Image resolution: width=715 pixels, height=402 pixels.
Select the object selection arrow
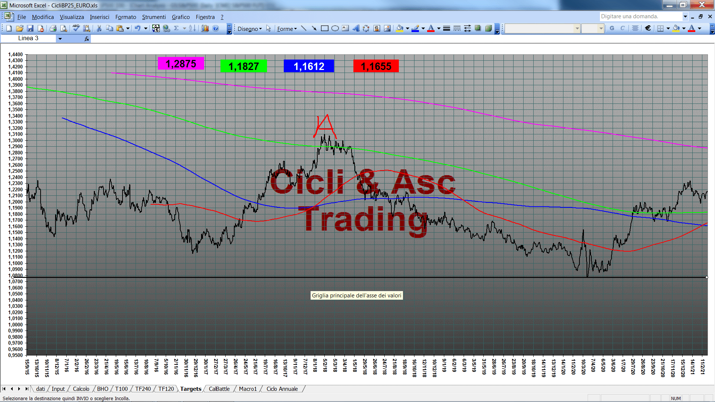pyautogui.click(x=268, y=29)
